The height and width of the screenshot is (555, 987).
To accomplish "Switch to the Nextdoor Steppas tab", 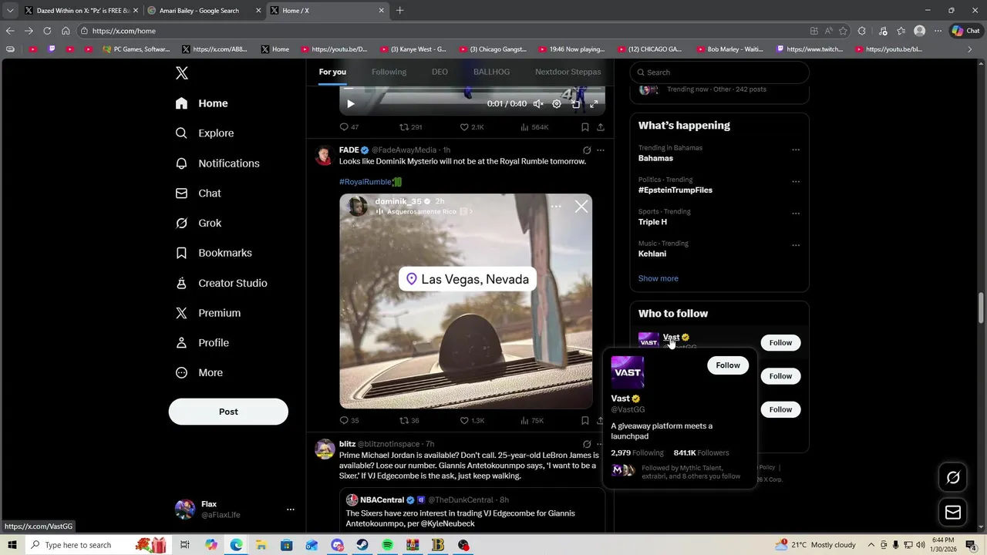I will tap(568, 72).
